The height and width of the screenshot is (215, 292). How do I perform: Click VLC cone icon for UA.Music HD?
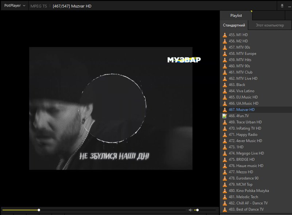point(225,103)
